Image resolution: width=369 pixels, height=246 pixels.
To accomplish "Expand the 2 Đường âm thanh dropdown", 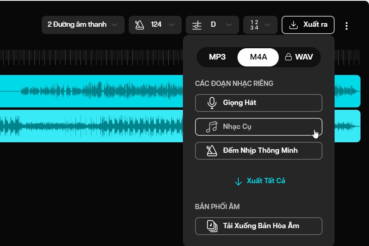I will pos(83,25).
